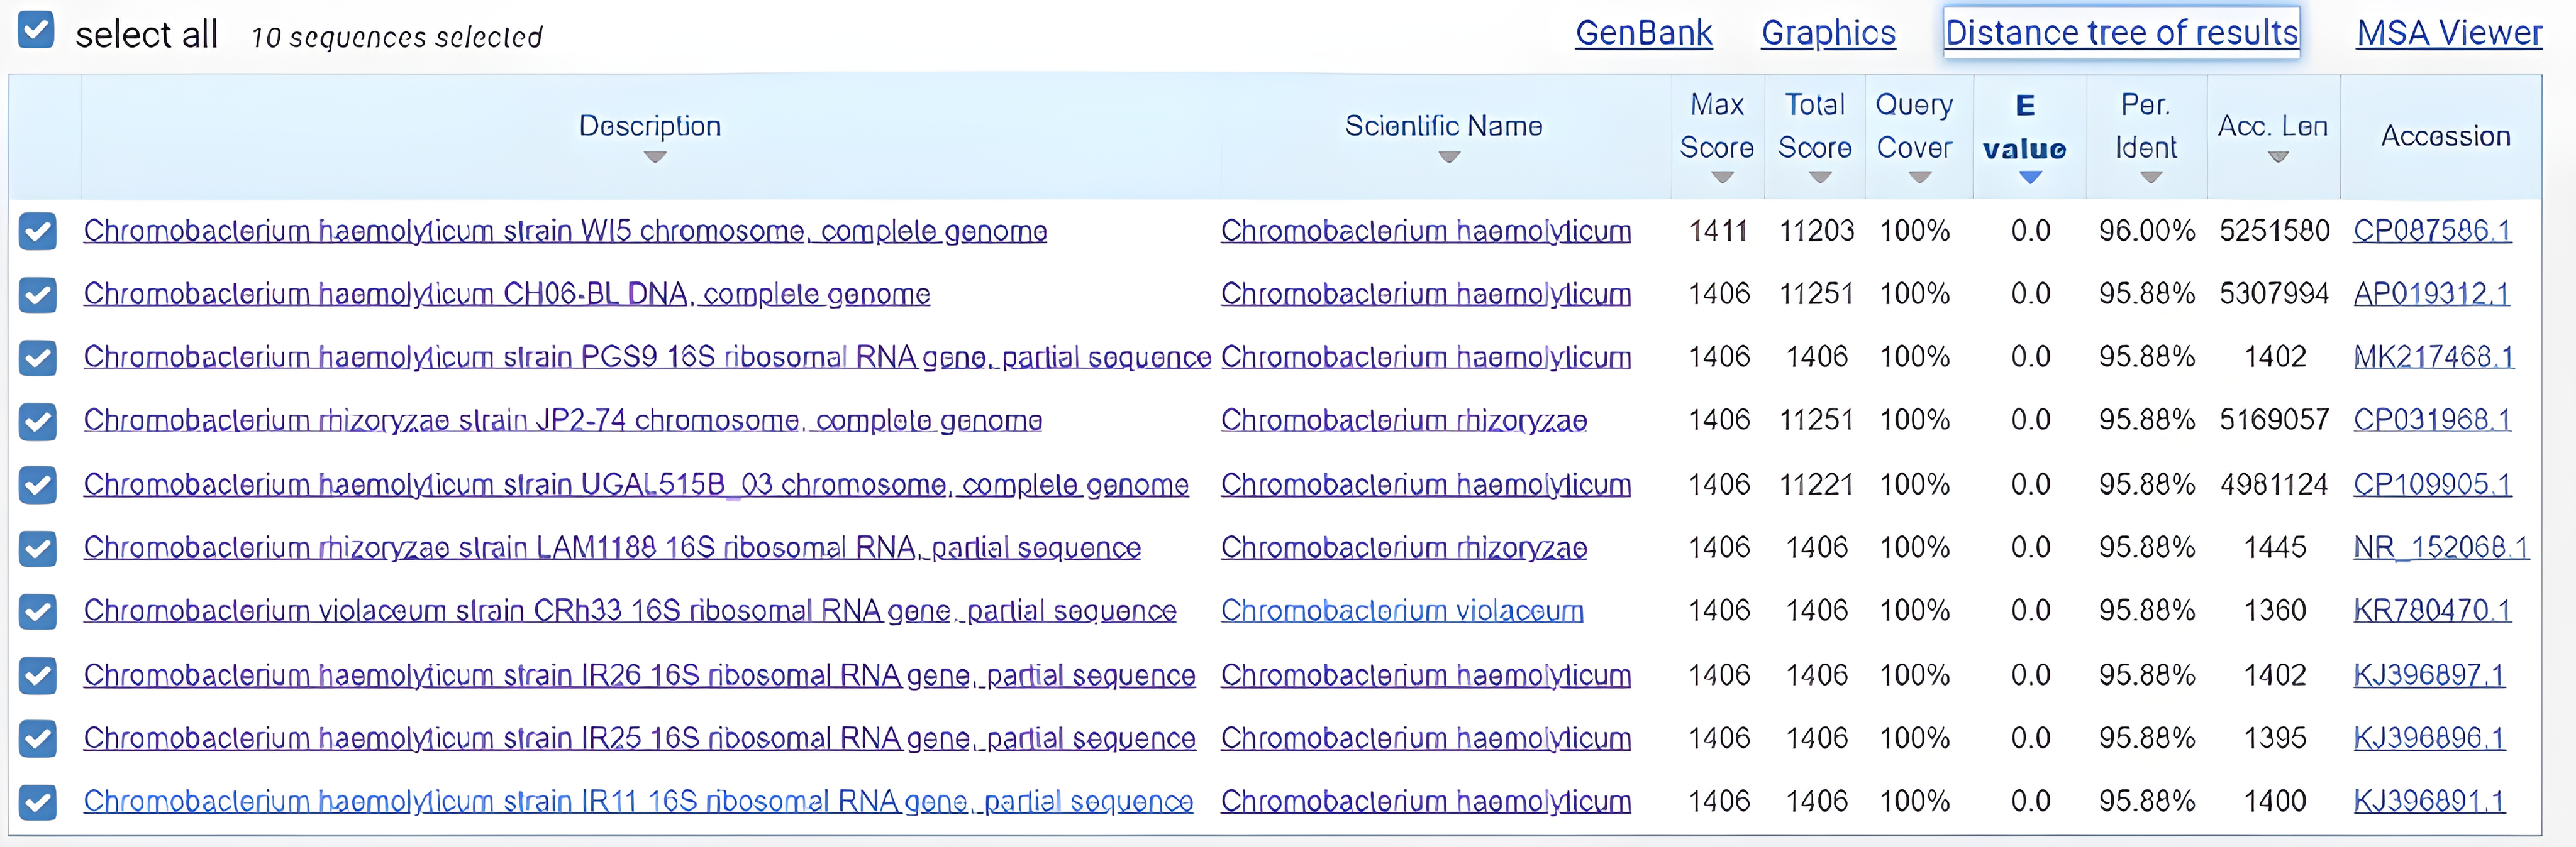Open the MSA Viewer link
Viewport: 2576px width, 847px height.
tap(2449, 33)
